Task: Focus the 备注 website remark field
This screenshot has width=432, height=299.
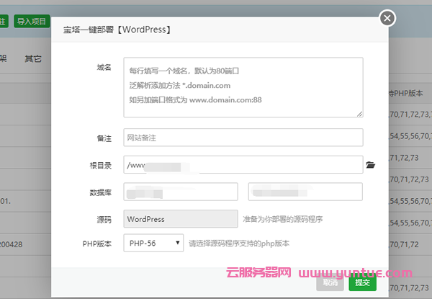Action: click(x=243, y=138)
